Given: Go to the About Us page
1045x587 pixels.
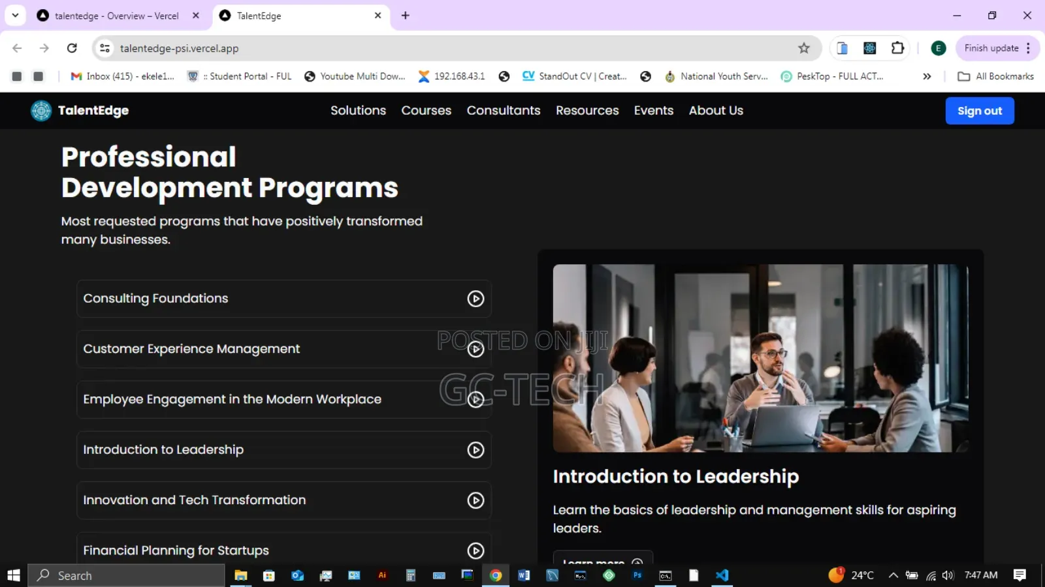Looking at the screenshot, I should pyautogui.click(x=716, y=111).
